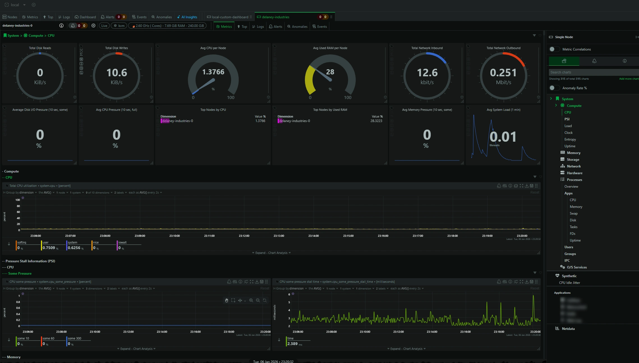Expand the Total CPU utilization chart to fullscreen
Screen dimensions: 639x363
521,186
